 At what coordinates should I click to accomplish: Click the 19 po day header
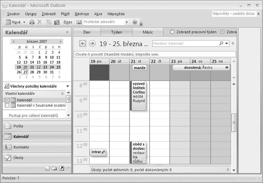coord(99,61)
